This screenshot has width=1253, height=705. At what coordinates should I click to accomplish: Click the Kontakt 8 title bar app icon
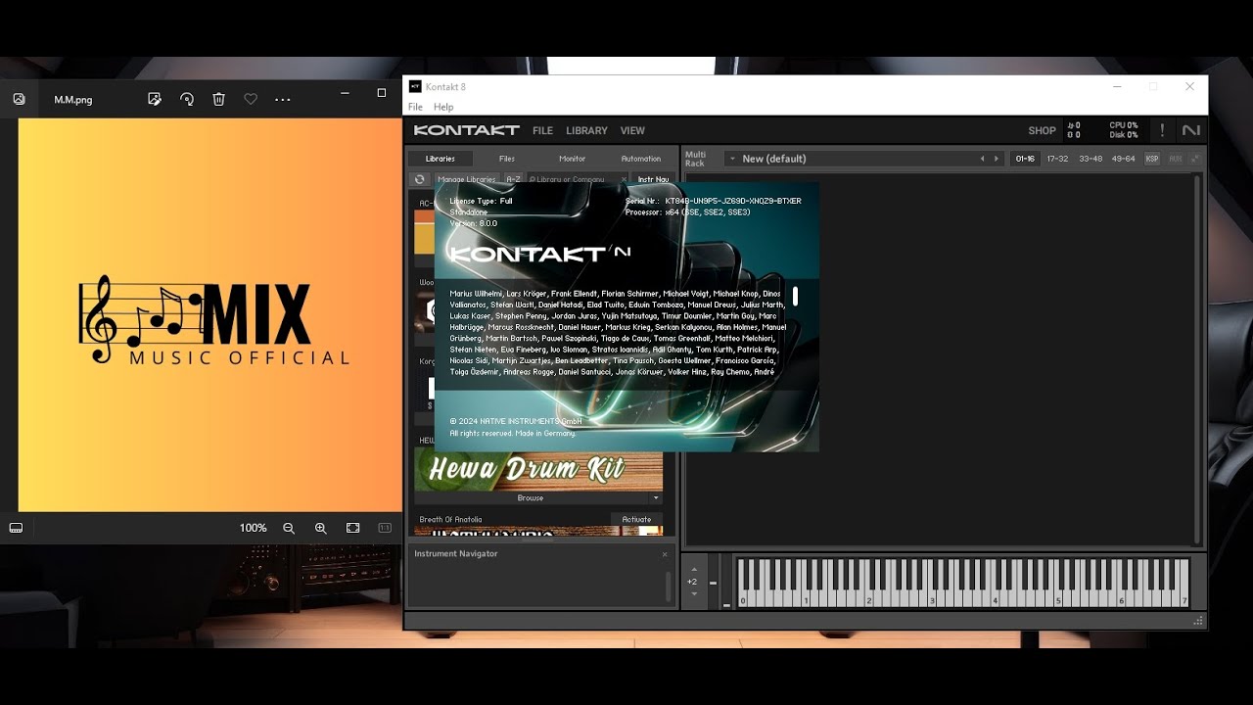click(415, 86)
